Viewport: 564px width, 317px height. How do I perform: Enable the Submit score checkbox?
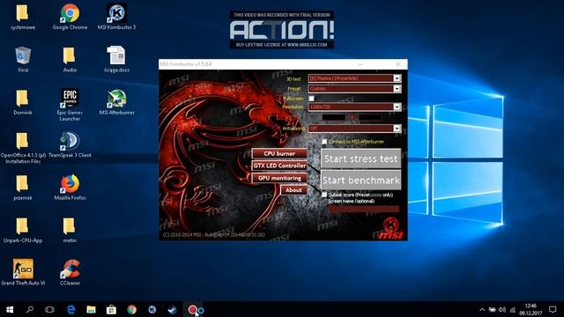pos(324,195)
